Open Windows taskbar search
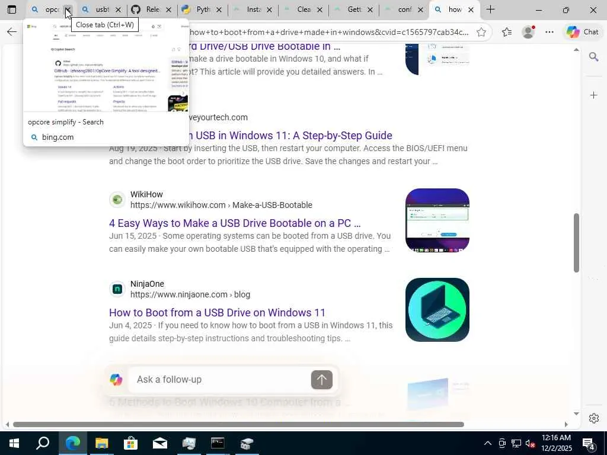The image size is (607, 455). tap(43, 443)
